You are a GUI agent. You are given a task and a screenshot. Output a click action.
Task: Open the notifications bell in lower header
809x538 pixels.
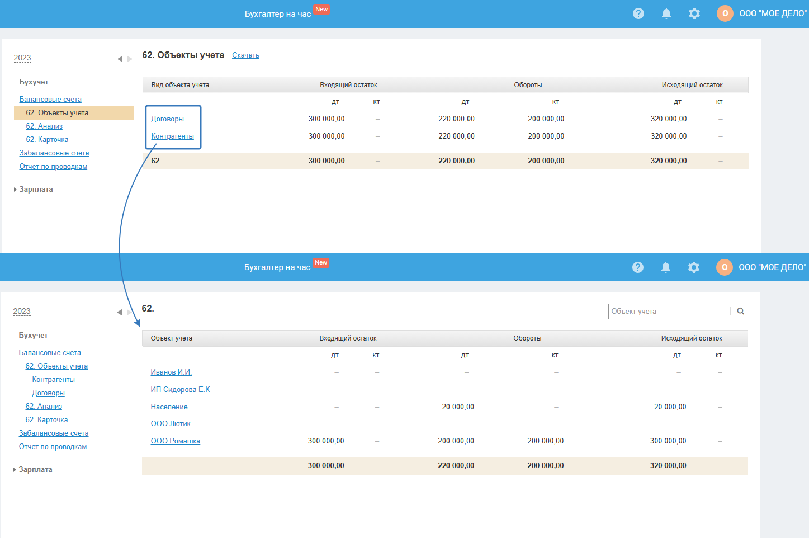(x=666, y=267)
